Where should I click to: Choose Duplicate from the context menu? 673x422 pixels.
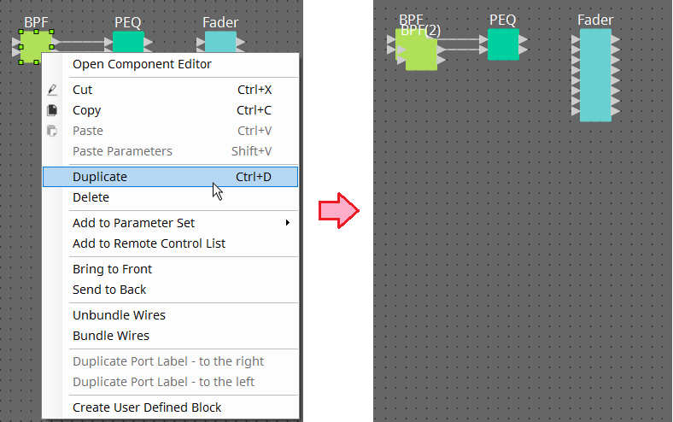pyautogui.click(x=100, y=177)
